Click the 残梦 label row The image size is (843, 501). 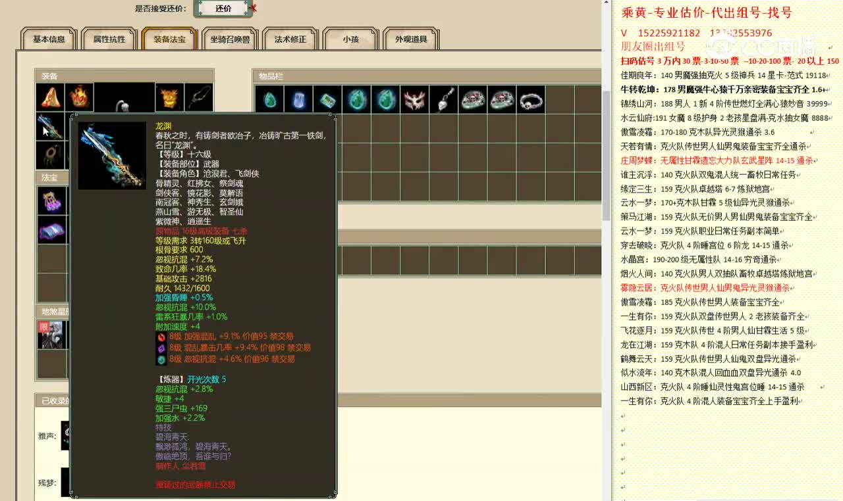point(49,483)
